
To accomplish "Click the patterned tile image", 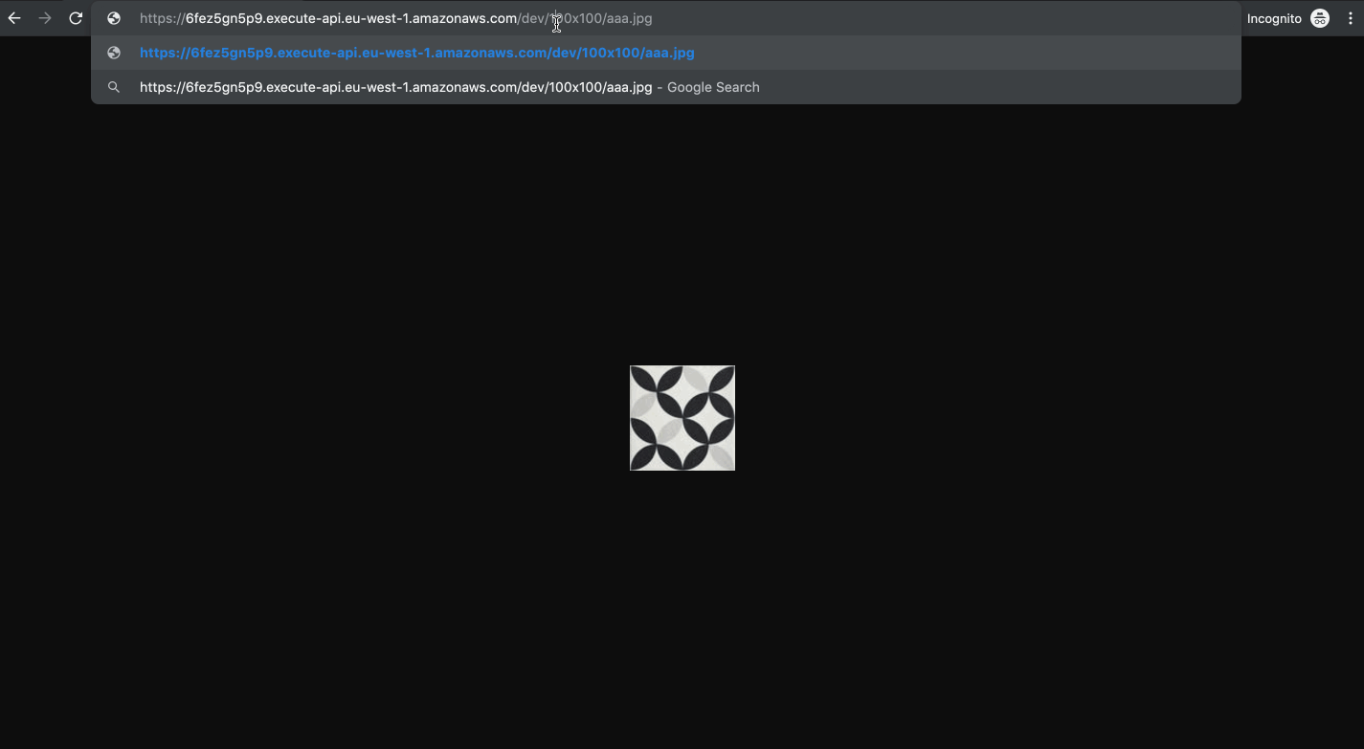I will tap(682, 418).
